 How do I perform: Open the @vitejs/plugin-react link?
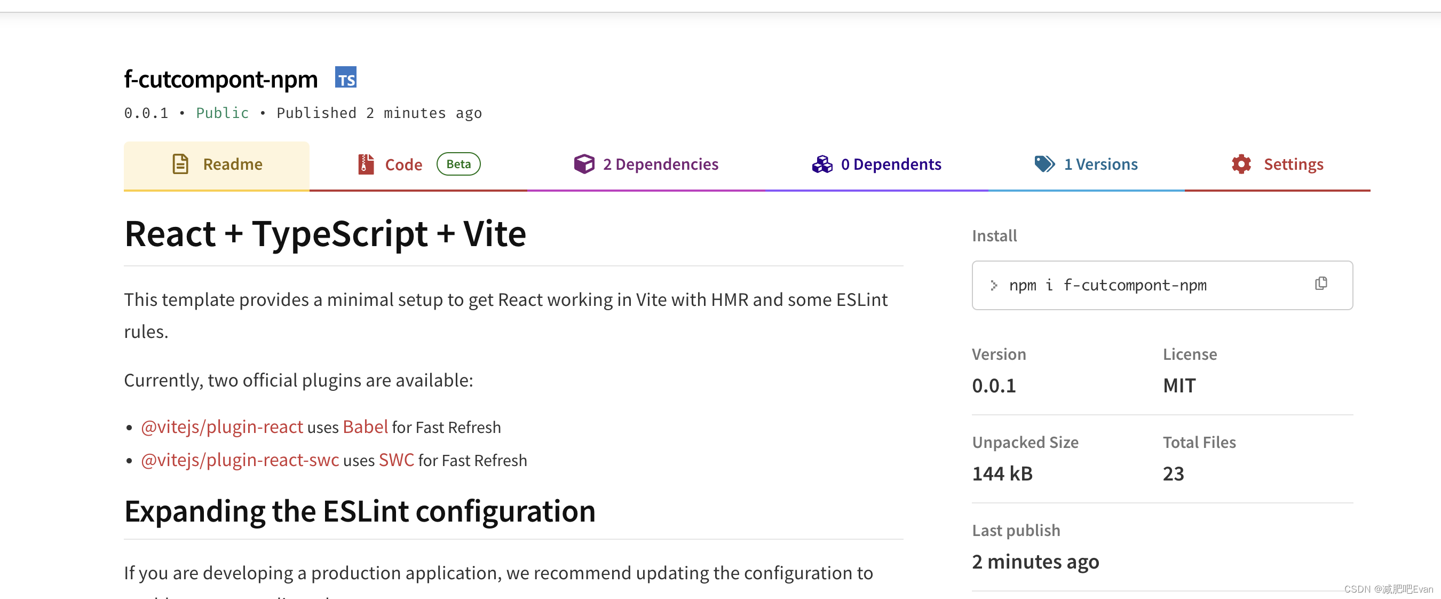tap(222, 427)
